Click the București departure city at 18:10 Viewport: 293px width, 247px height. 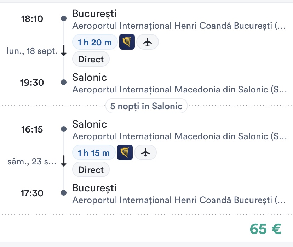pos(94,13)
